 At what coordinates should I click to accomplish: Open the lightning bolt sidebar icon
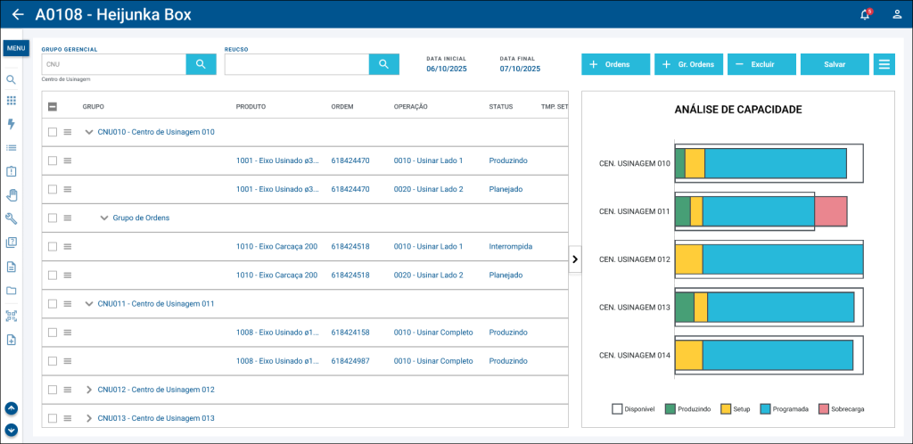point(12,124)
